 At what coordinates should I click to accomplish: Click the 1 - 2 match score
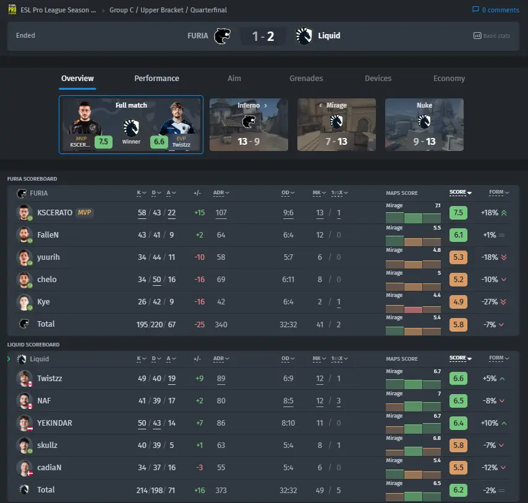(x=263, y=36)
